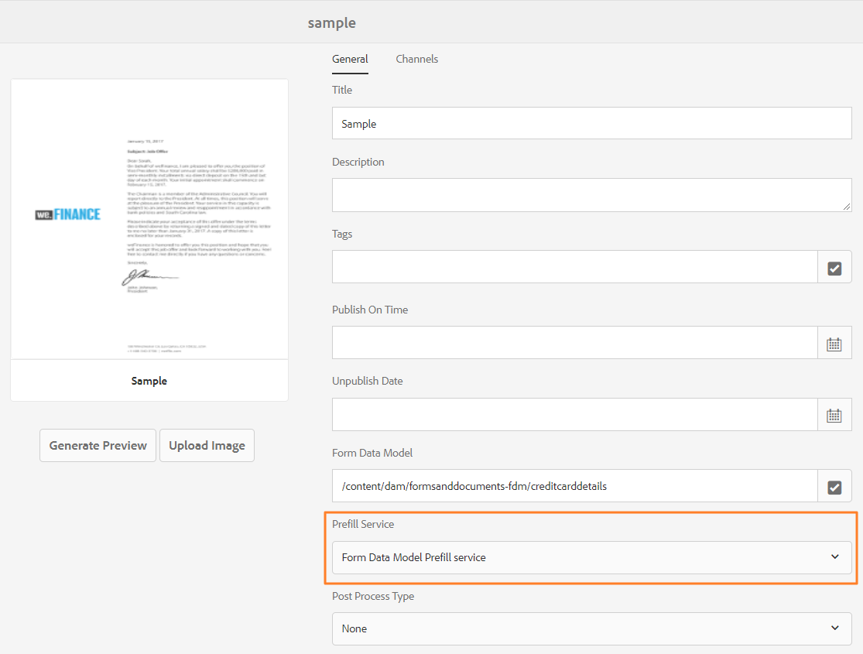The width and height of the screenshot is (863, 654).
Task: Expand the Post Process Type dropdown
Action: 591,628
